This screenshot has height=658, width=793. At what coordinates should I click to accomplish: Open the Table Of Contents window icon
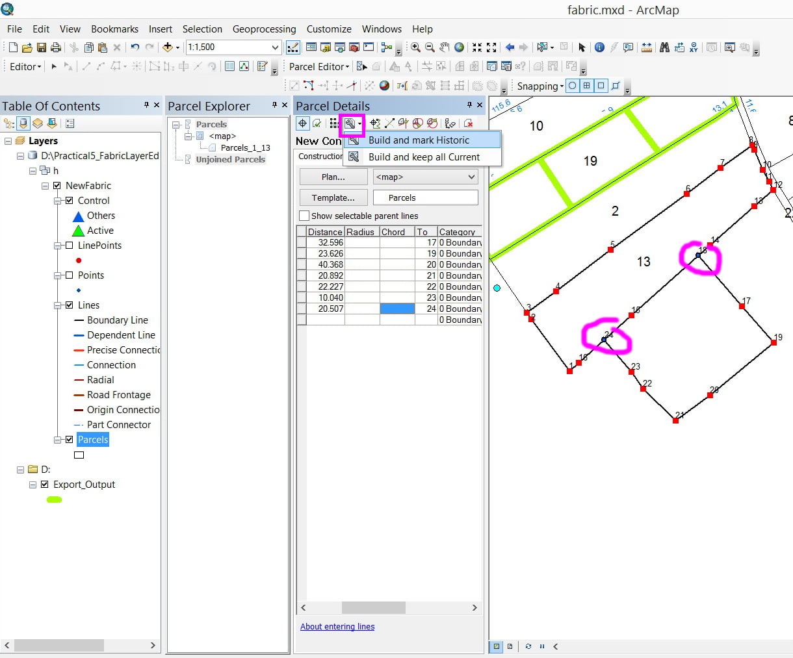[x=311, y=47]
